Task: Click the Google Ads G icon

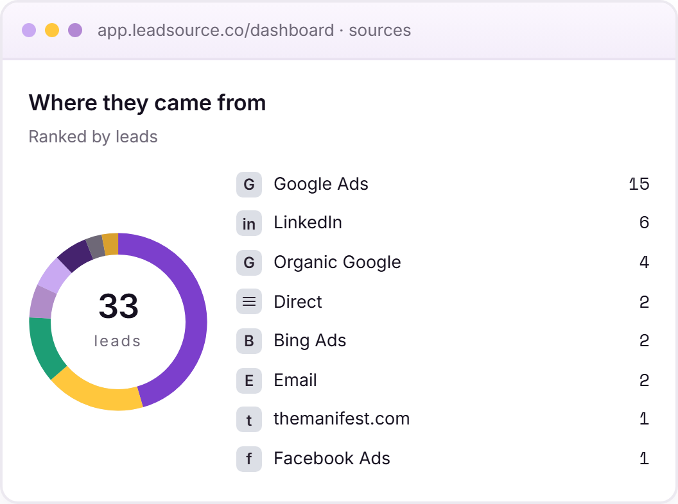Action: click(x=249, y=185)
